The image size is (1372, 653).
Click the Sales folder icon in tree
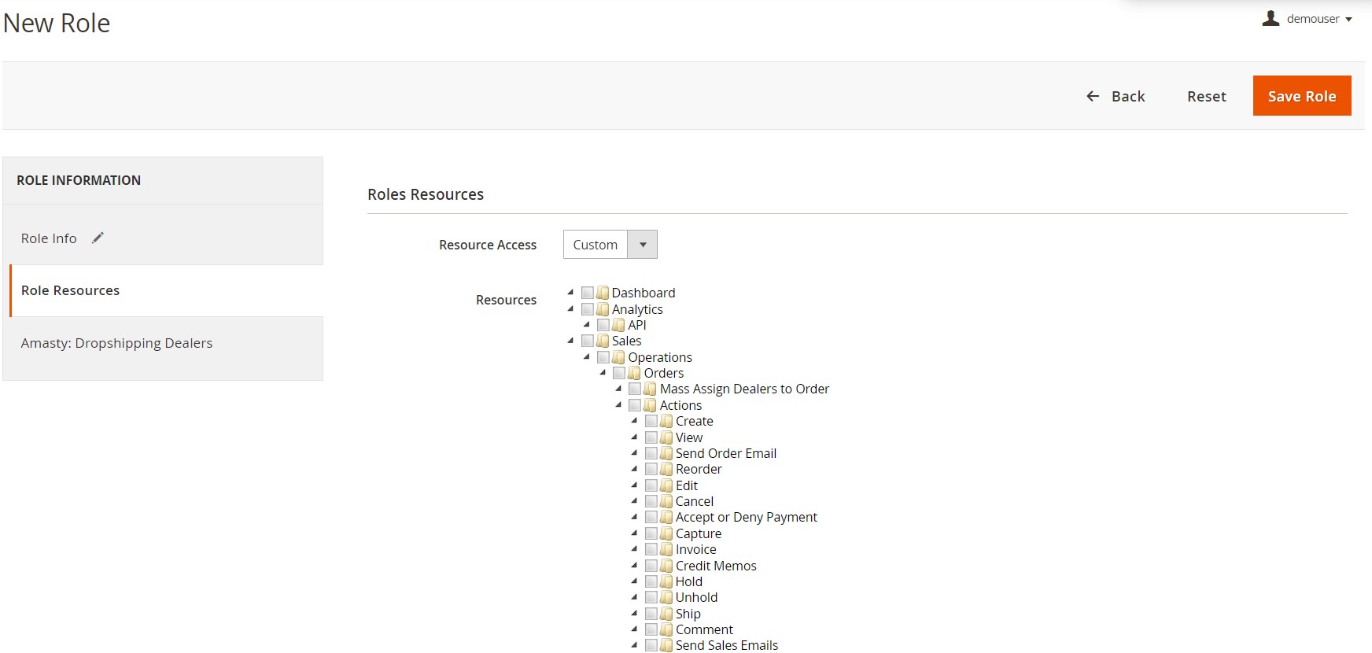[603, 341]
